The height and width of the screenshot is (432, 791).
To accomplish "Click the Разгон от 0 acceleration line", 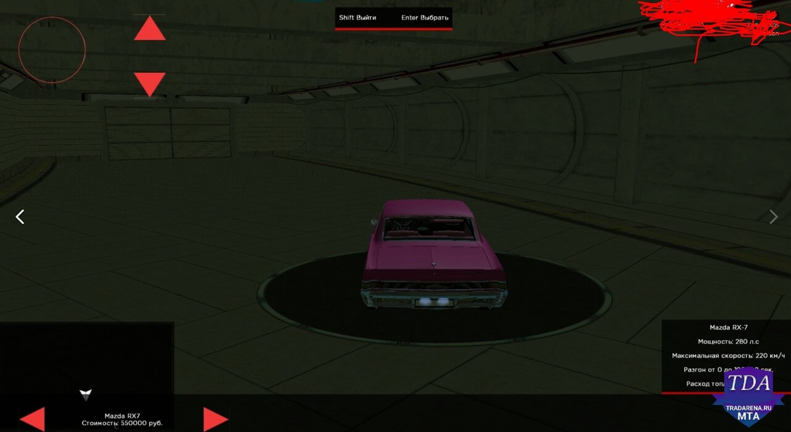I will [728, 370].
